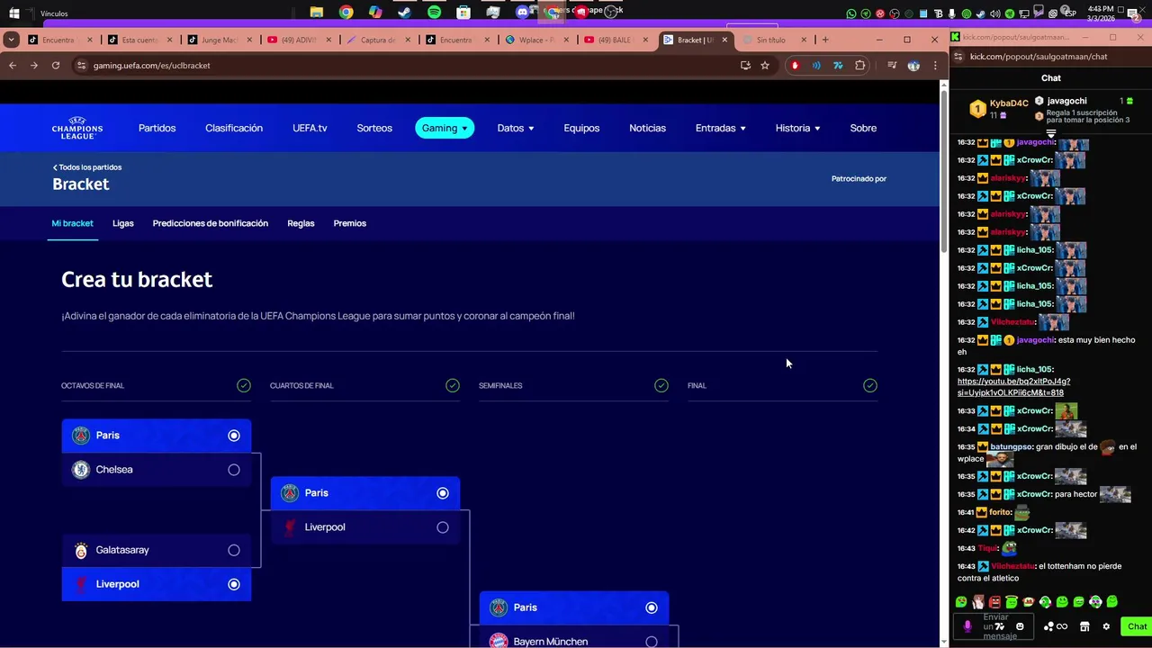Launch Google Chrome from the taskbar
1152x648 pixels.
(x=346, y=13)
